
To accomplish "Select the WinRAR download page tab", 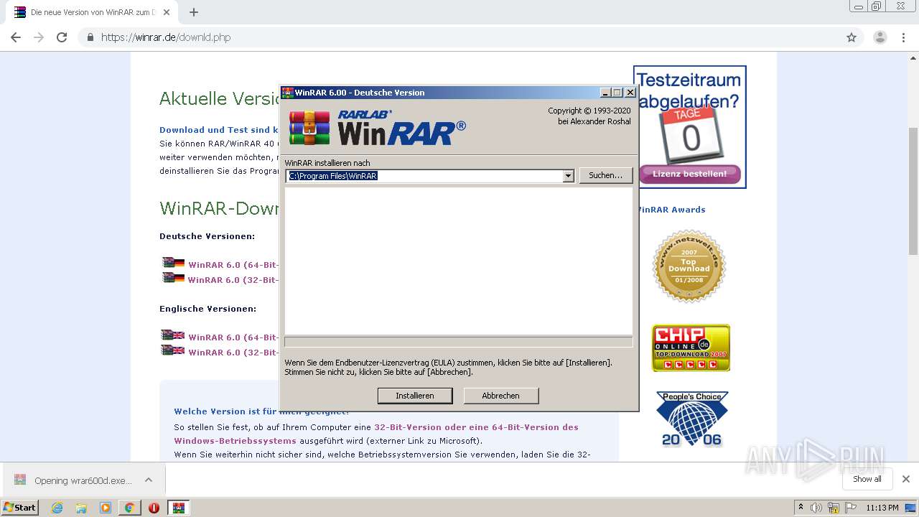I will [x=92, y=12].
